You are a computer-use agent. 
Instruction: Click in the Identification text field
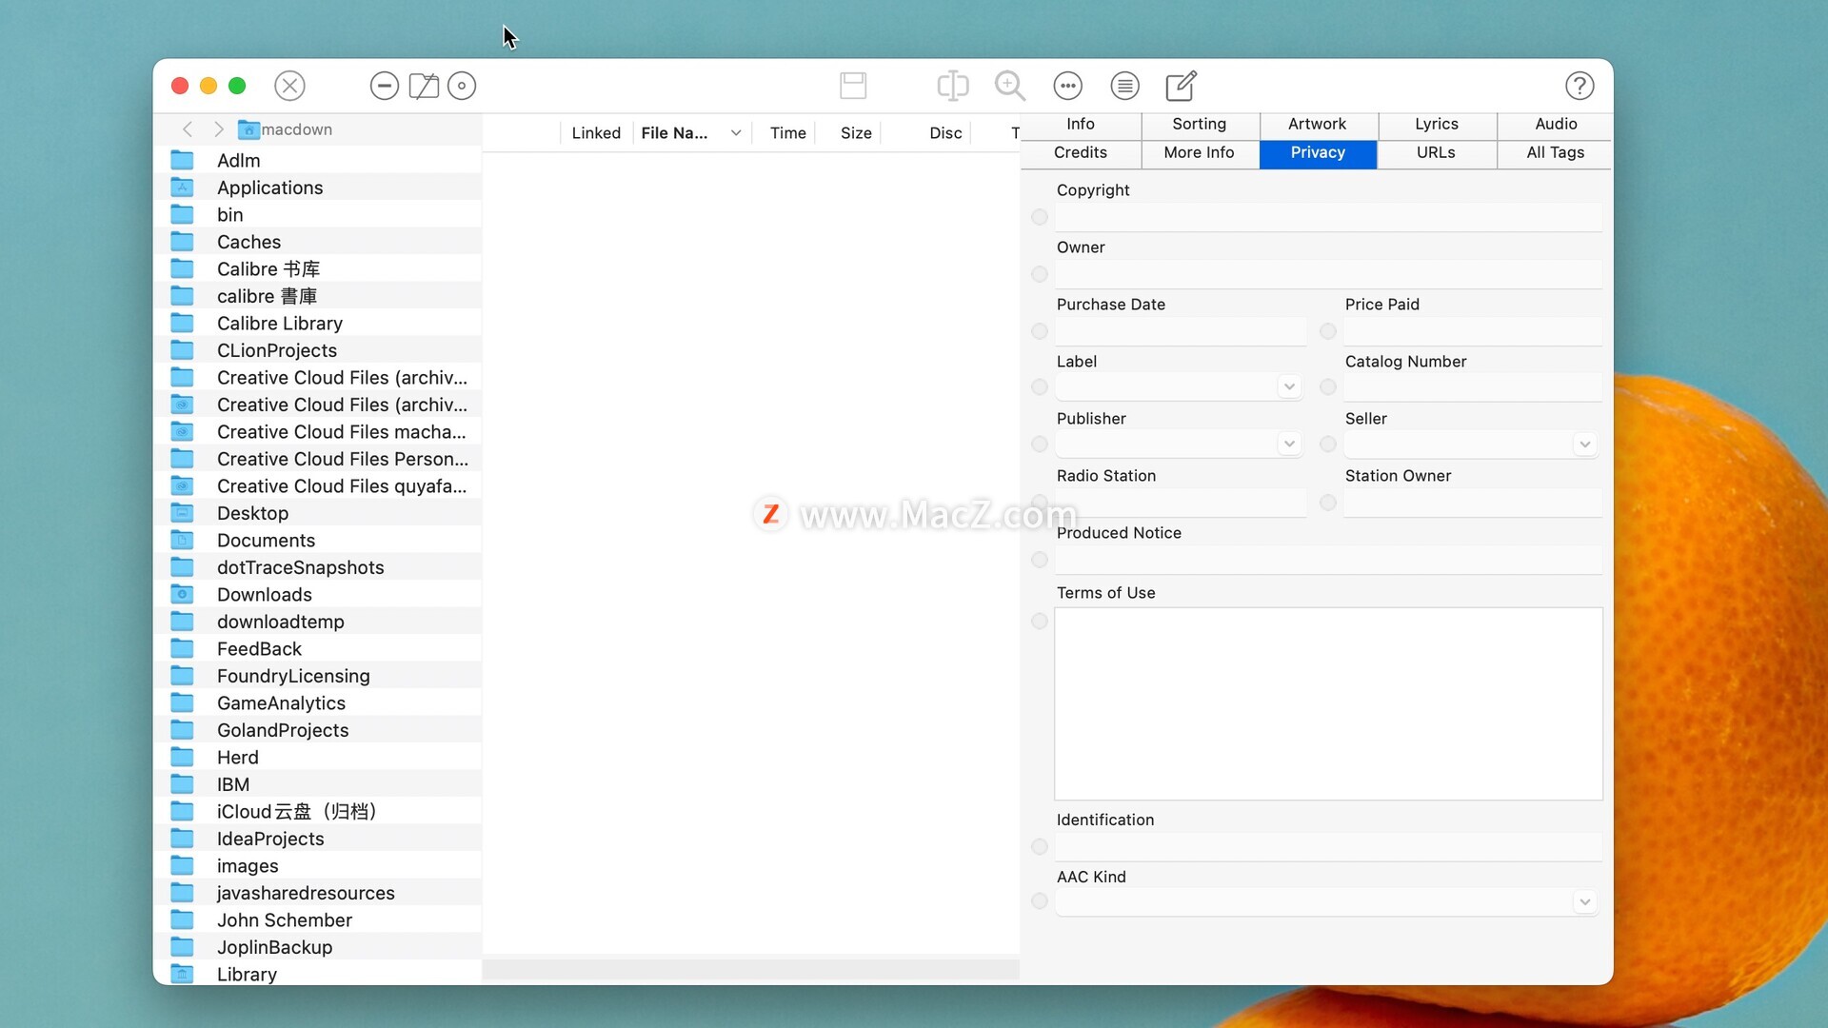pos(1328,847)
